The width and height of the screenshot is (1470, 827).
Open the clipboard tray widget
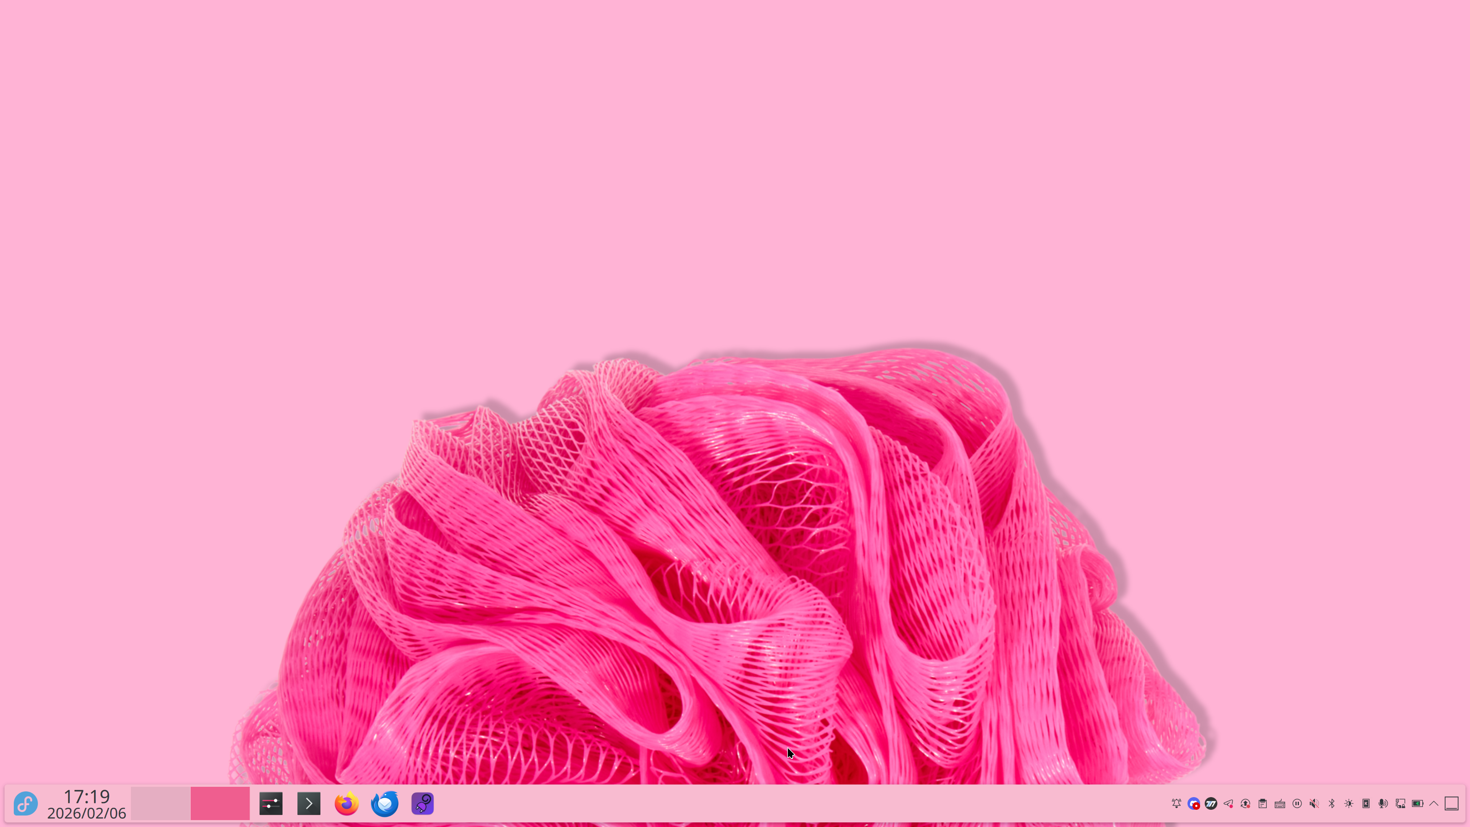click(1263, 804)
